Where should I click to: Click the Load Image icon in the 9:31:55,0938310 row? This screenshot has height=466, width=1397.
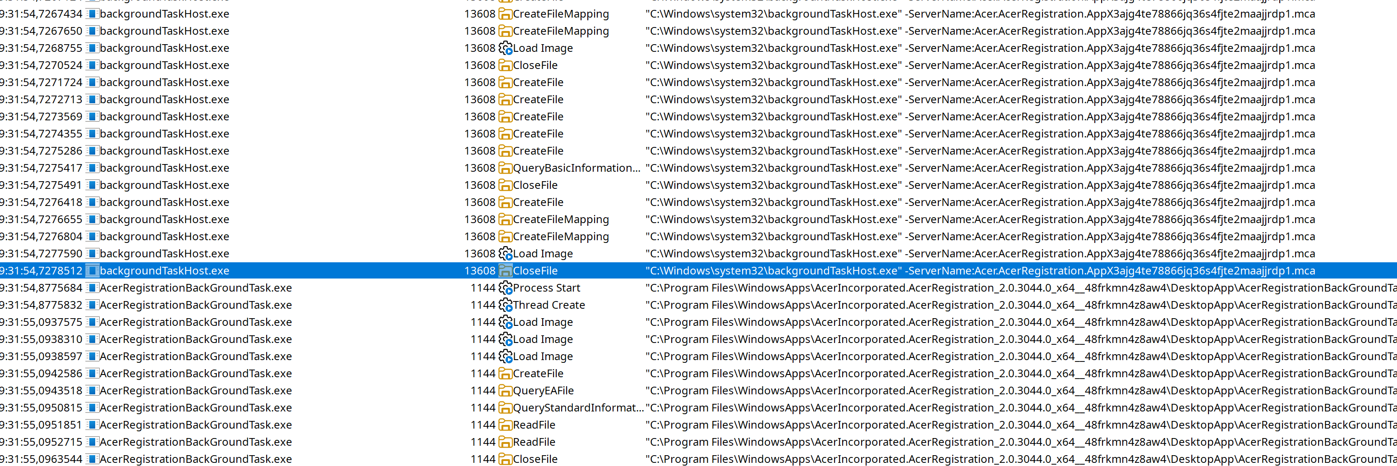pyautogui.click(x=505, y=339)
